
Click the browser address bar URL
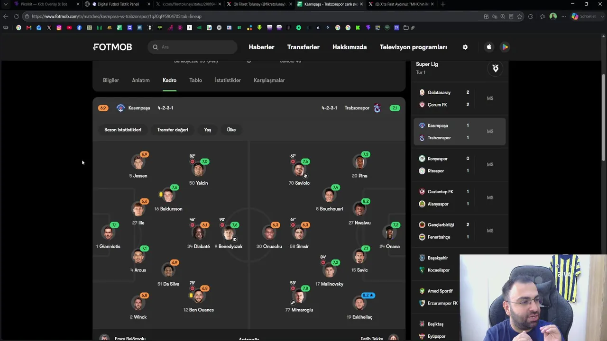[116, 16]
